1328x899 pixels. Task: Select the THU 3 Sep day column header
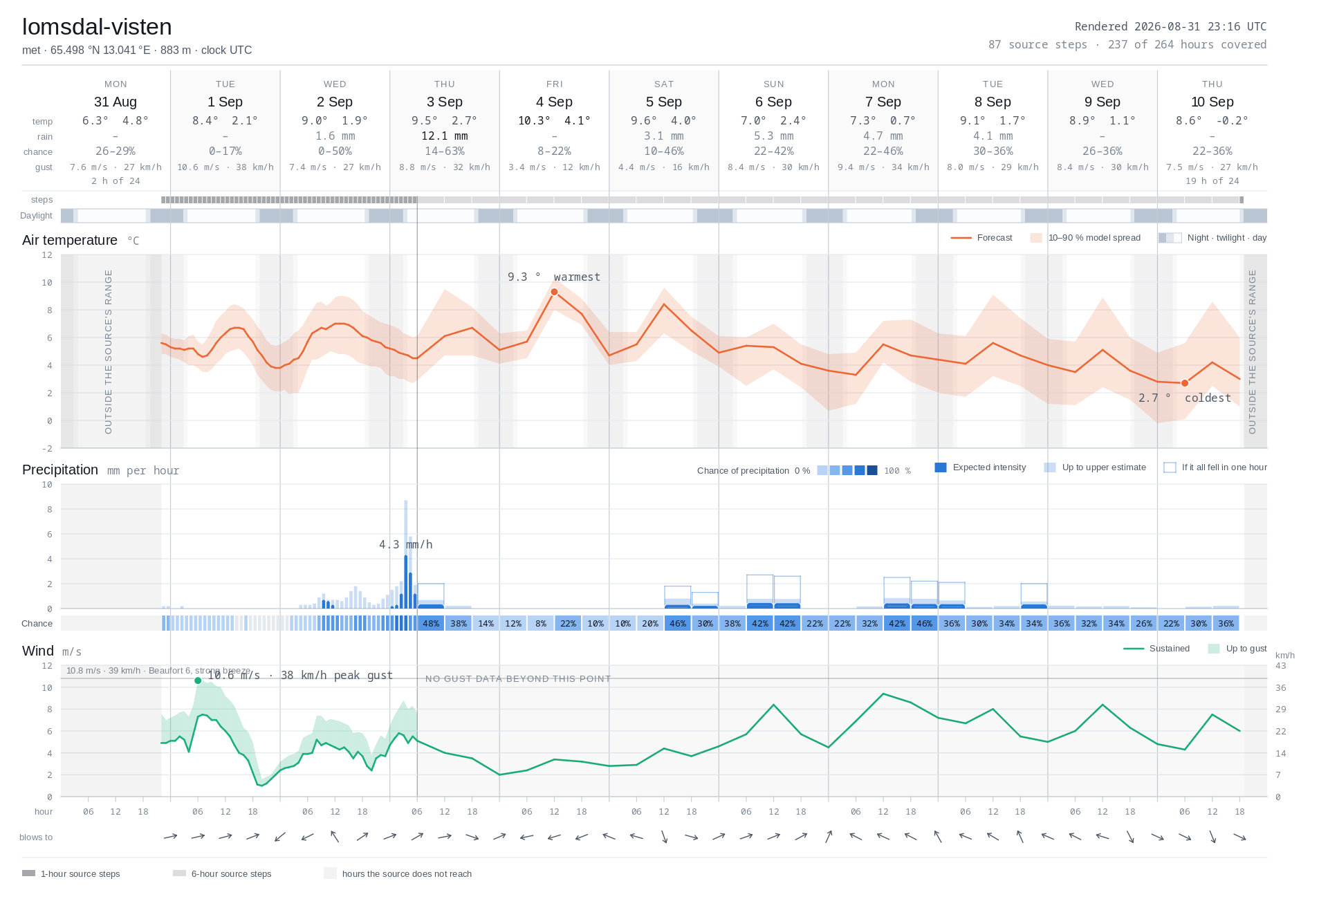pos(445,95)
